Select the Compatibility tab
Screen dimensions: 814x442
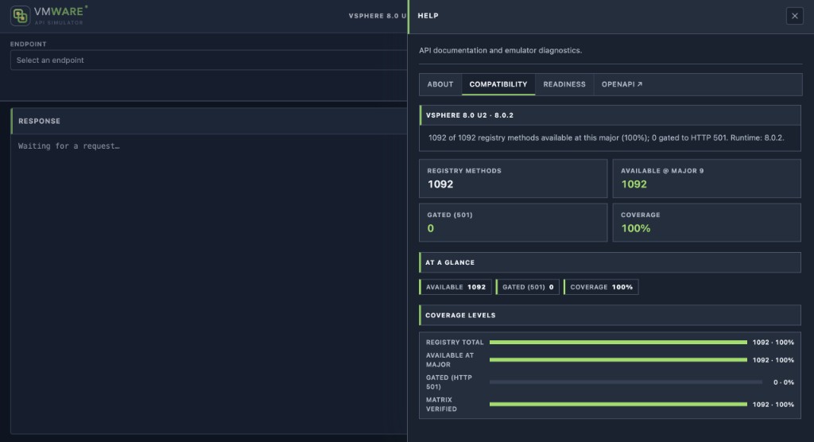pyautogui.click(x=498, y=84)
